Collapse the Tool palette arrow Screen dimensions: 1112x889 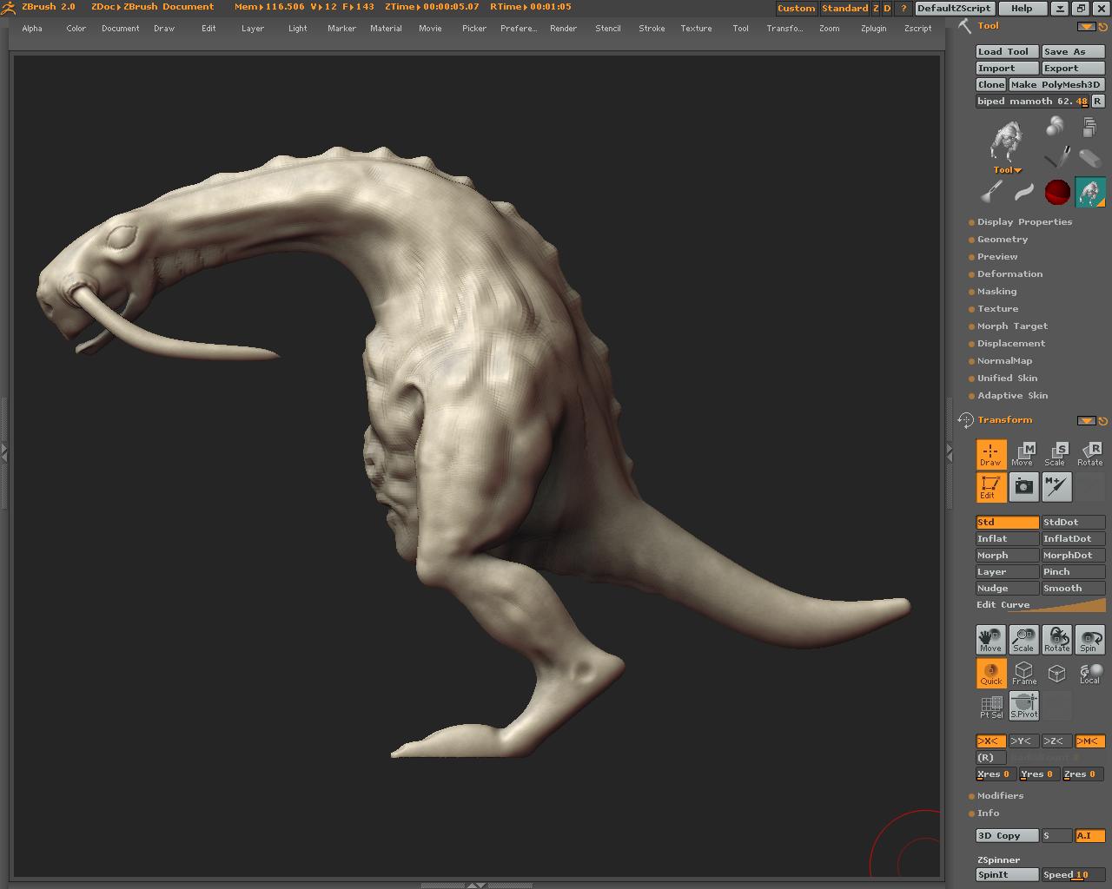(x=1086, y=26)
